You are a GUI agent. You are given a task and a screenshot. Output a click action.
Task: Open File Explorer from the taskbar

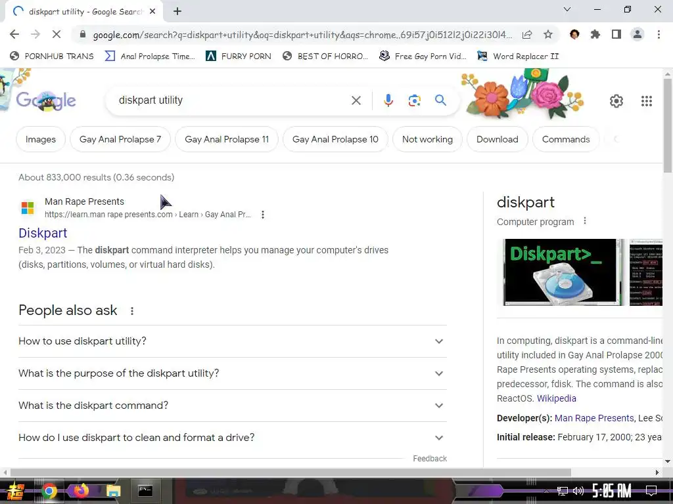(113, 491)
